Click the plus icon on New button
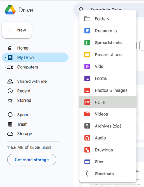 pyautogui.click(x=10, y=30)
